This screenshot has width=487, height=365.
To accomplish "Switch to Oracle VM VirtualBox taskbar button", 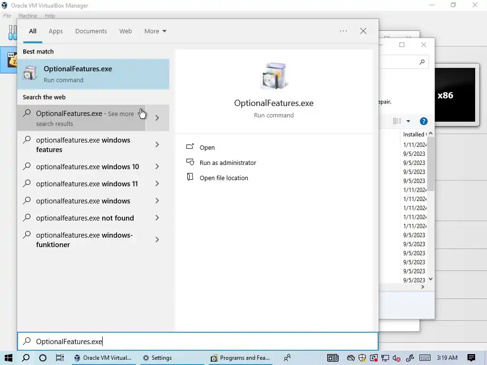I will click(103, 358).
